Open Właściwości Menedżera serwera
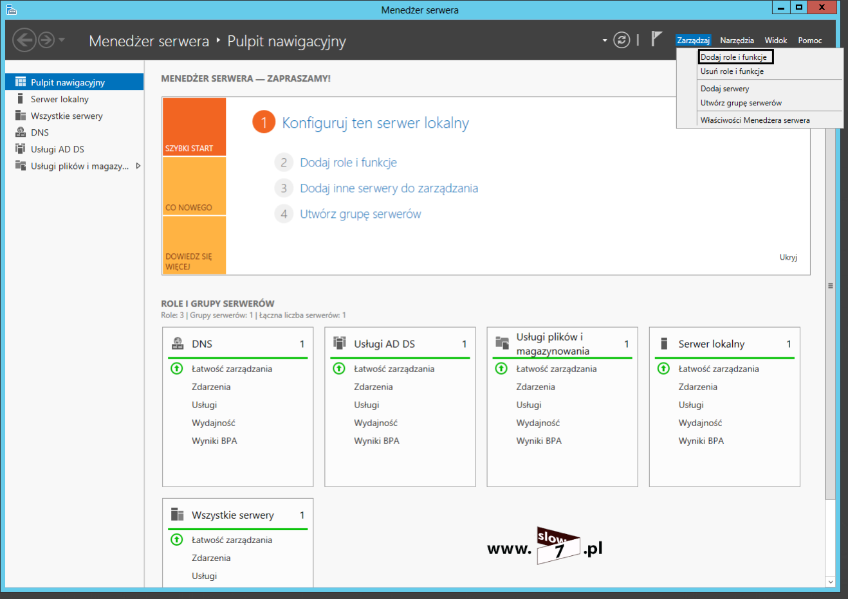This screenshot has width=848, height=599. coord(755,120)
